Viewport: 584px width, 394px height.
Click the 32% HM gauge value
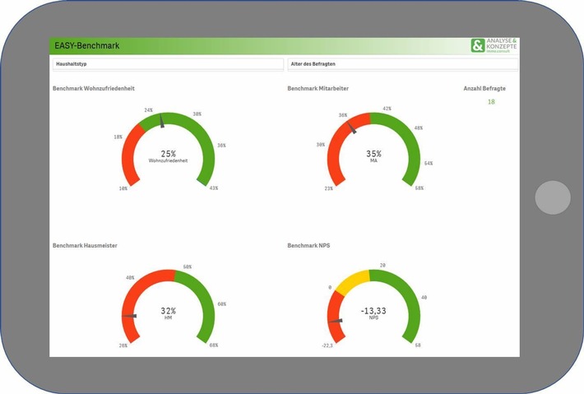(x=169, y=311)
